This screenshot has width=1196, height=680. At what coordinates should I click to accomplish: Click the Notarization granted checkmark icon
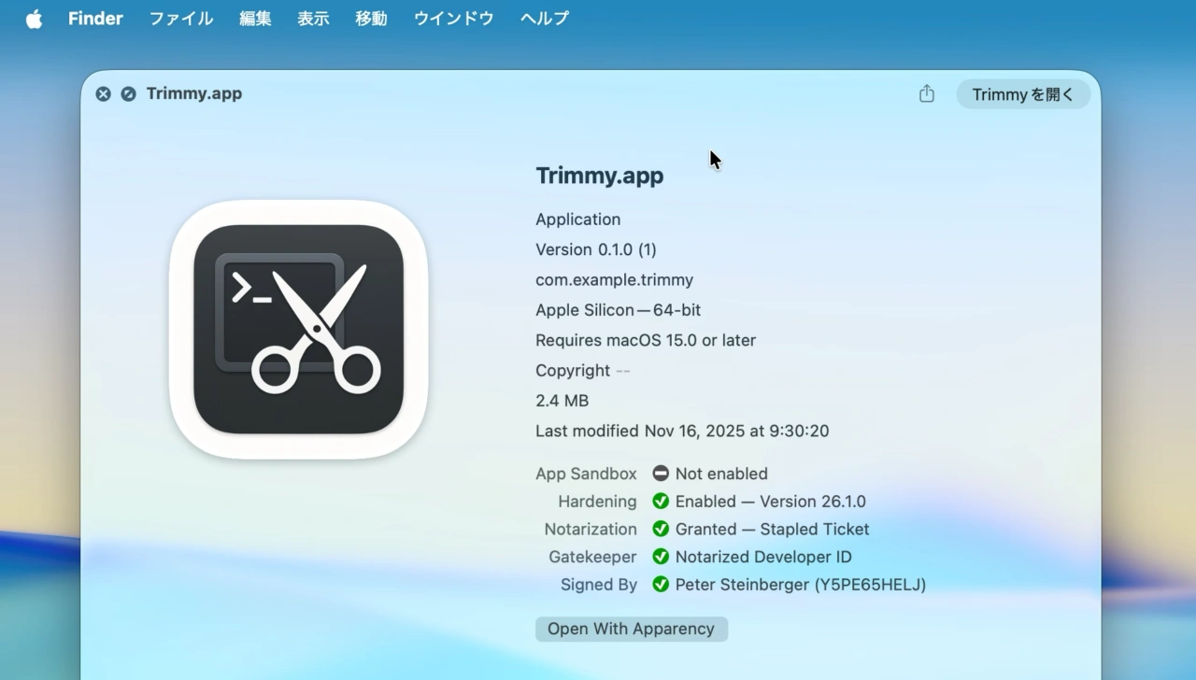click(x=661, y=529)
